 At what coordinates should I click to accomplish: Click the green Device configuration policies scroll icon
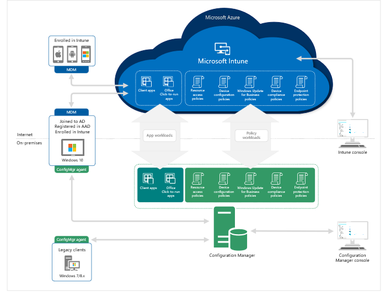point(224,179)
